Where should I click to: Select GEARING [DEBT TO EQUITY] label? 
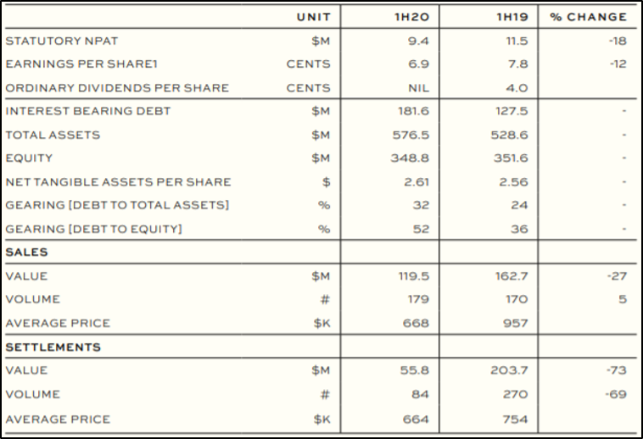point(94,230)
